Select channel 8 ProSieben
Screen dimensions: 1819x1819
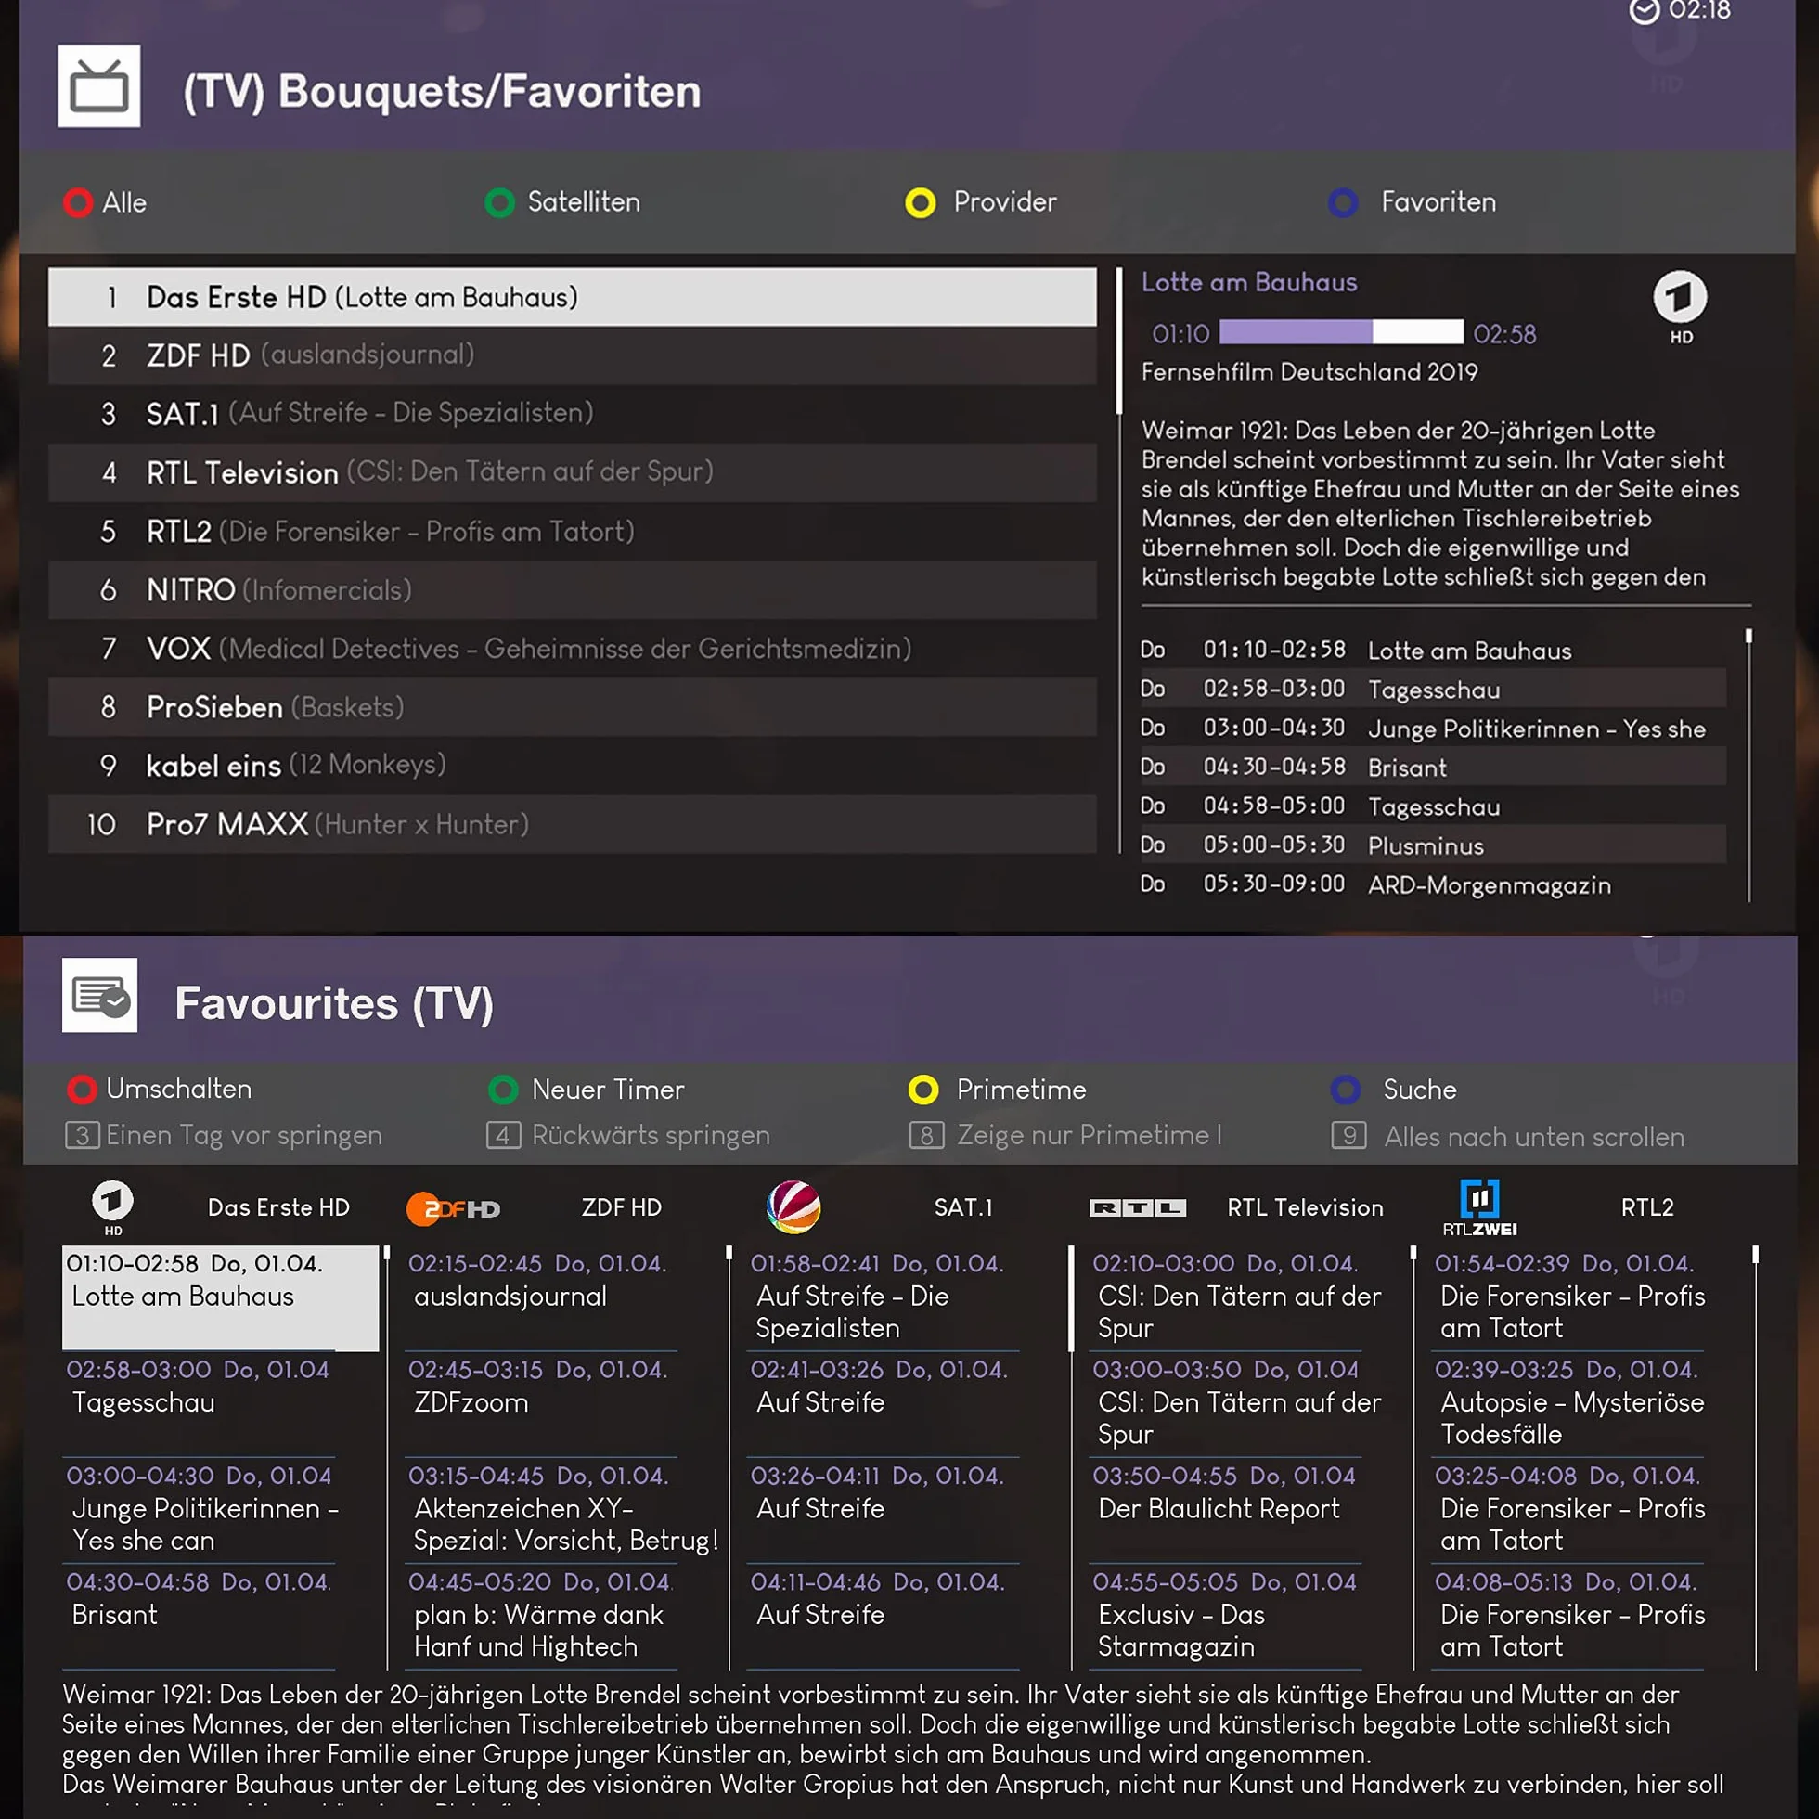click(x=573, y=707)
